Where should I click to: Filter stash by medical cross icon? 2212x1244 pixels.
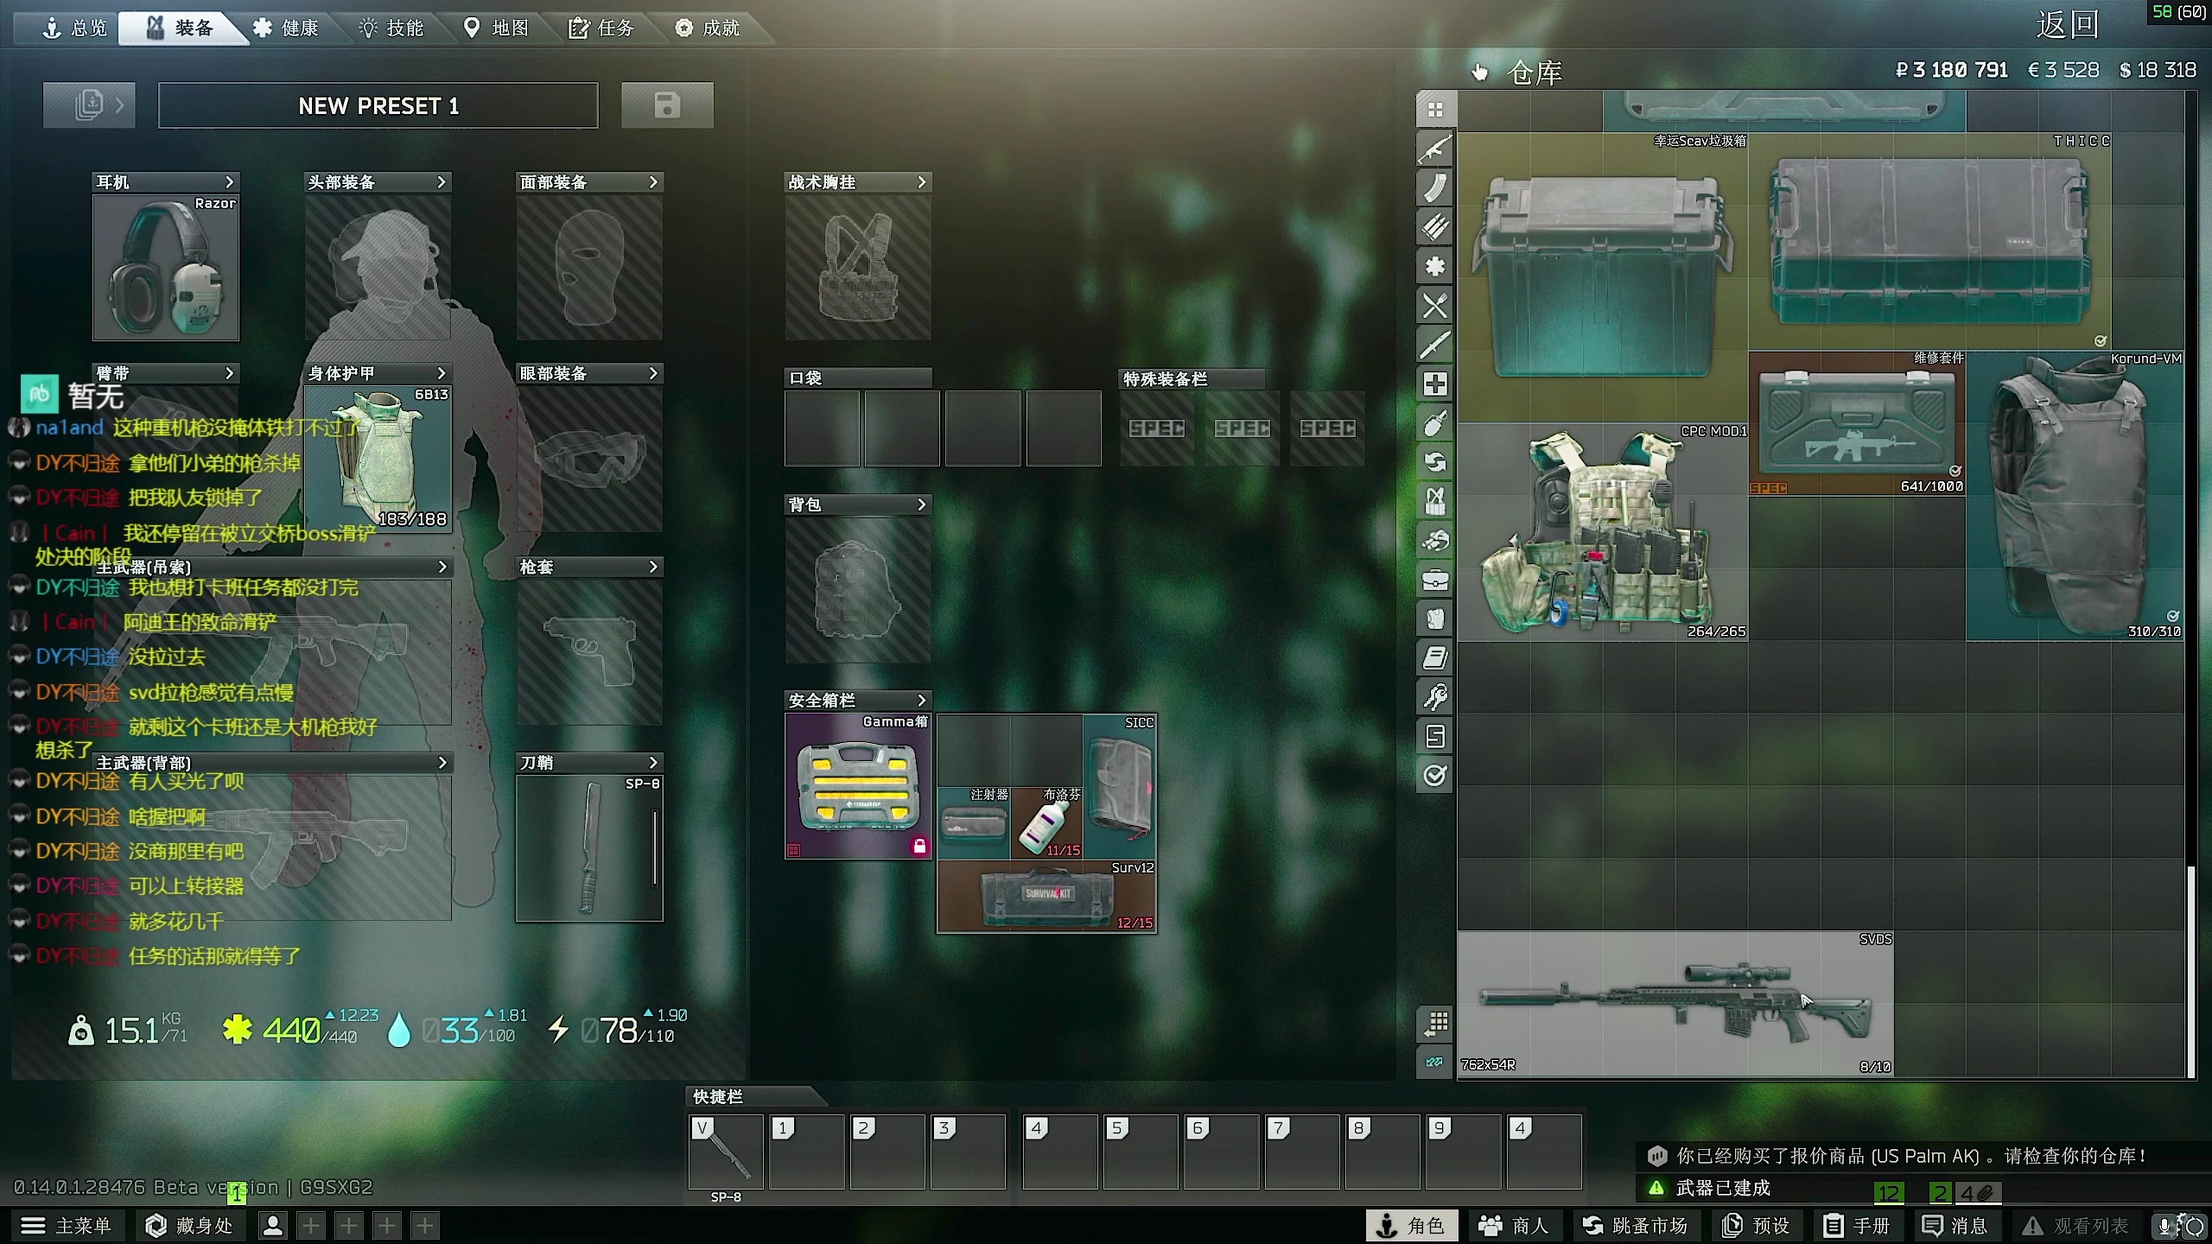[1435, 384]
